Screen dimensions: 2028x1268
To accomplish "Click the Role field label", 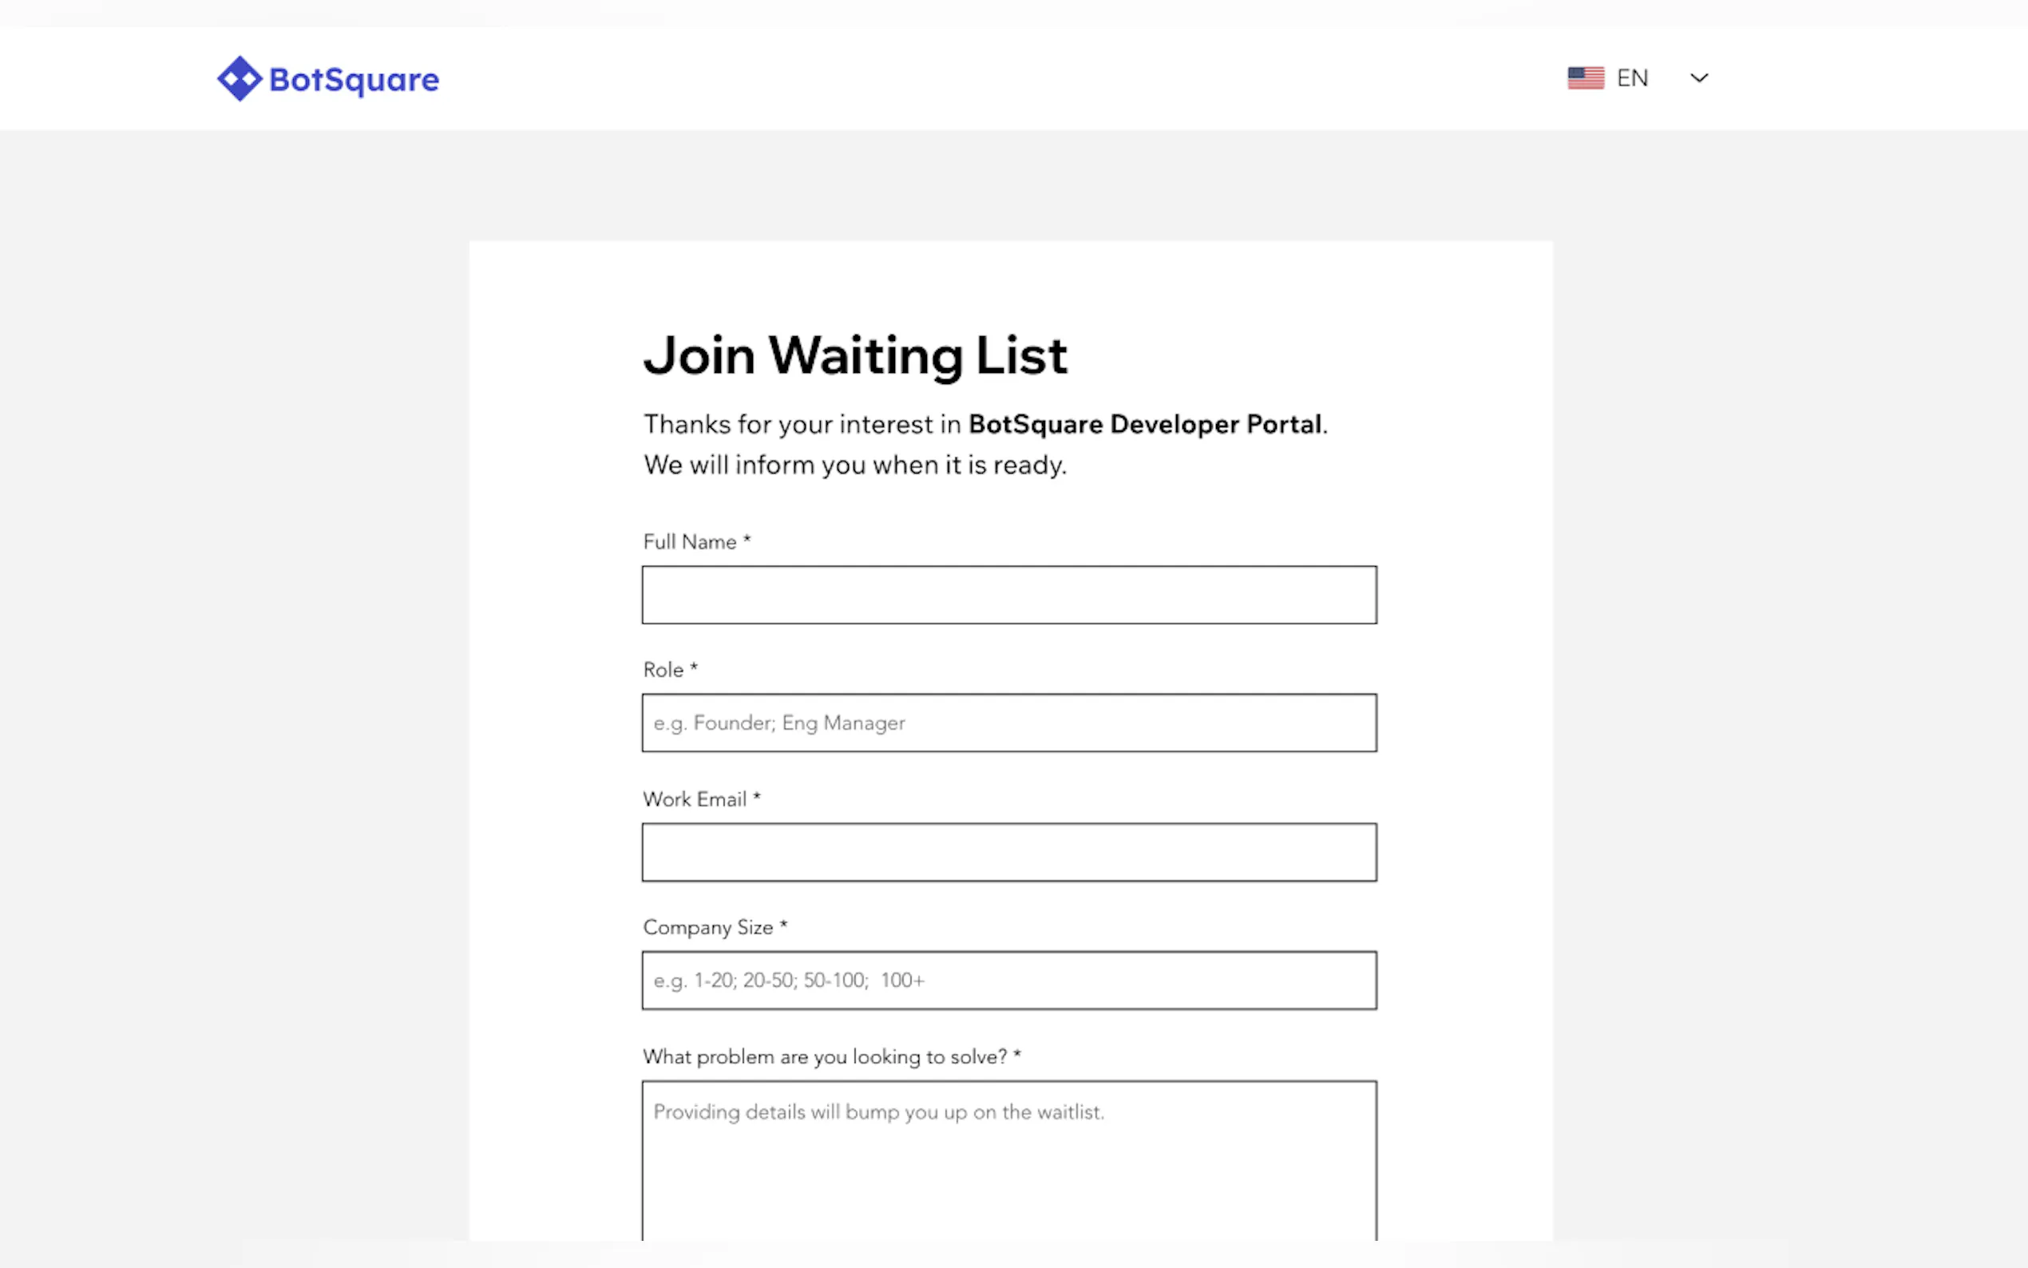I will [x=663, y=670].
